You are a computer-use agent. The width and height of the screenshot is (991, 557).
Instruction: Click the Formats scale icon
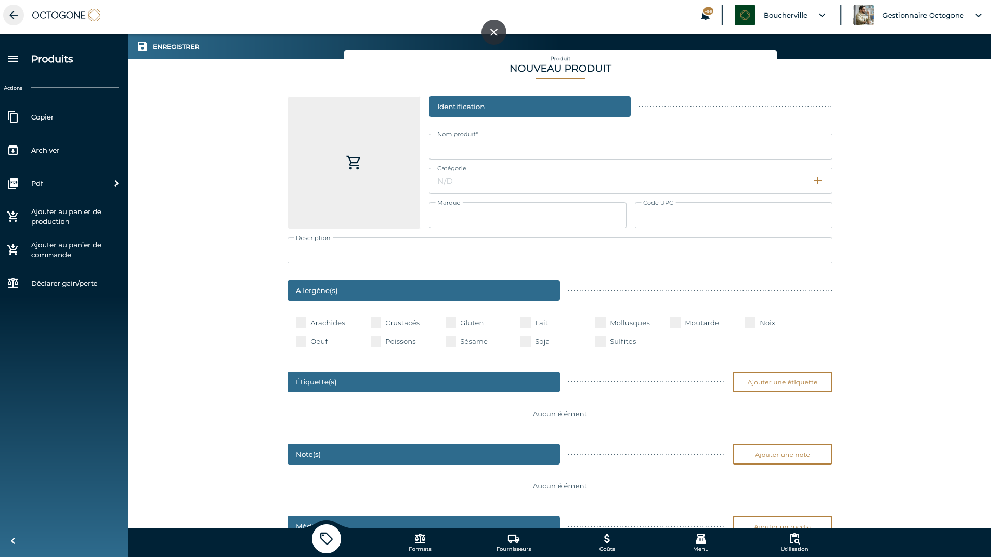coord(420,539)
